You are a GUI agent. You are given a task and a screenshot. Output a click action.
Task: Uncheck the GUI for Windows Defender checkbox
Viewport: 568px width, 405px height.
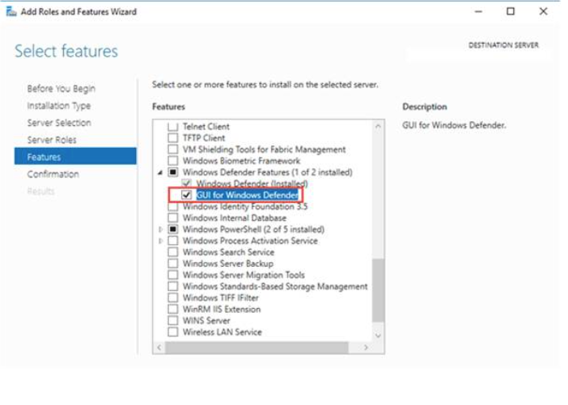coord(187,195)
